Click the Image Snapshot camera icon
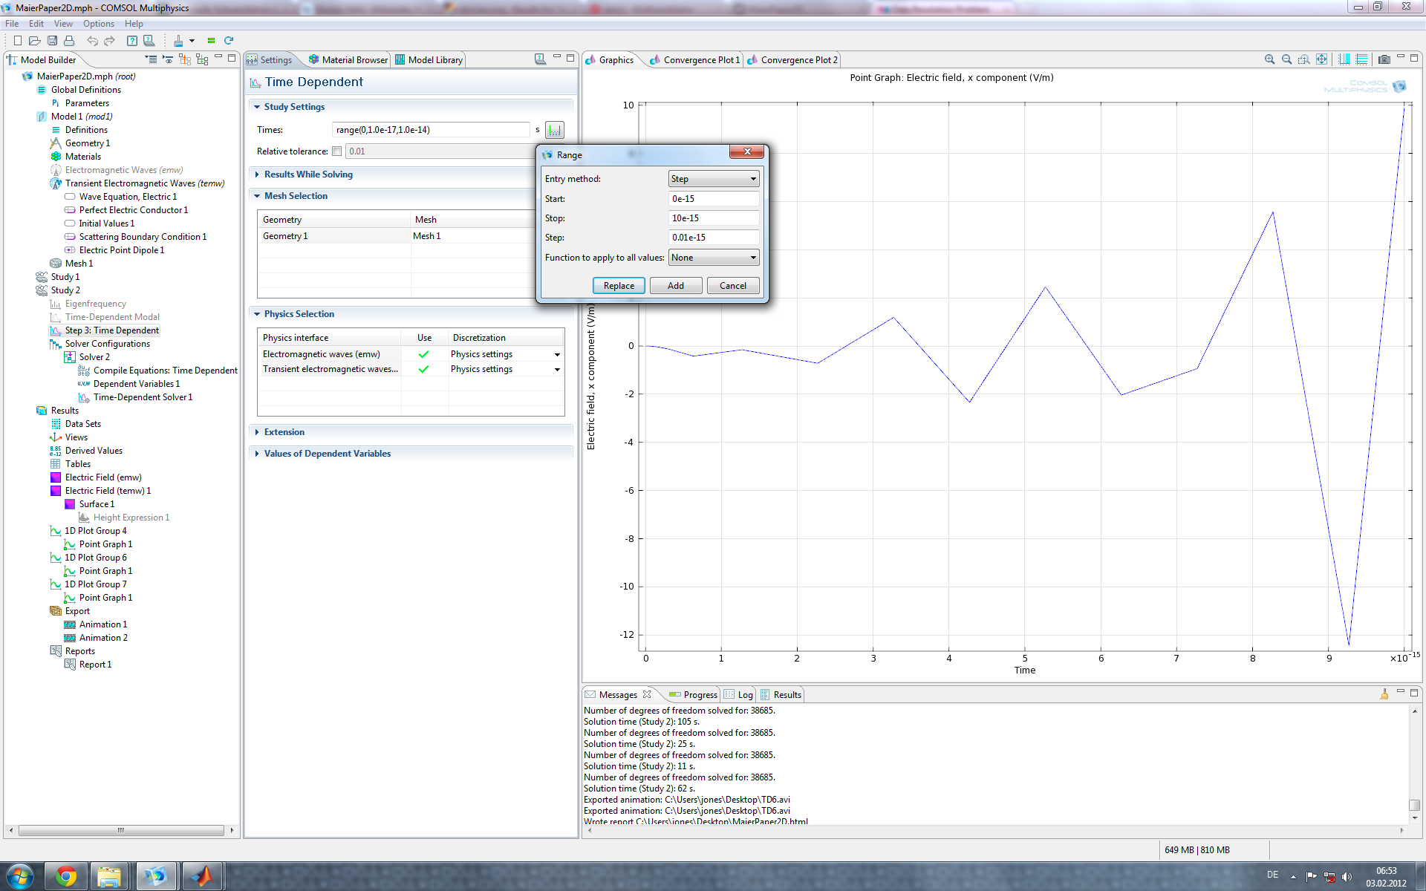The height and width of the screenshot is (891, 1426). pyautogui.click(x=1384, y=59)
